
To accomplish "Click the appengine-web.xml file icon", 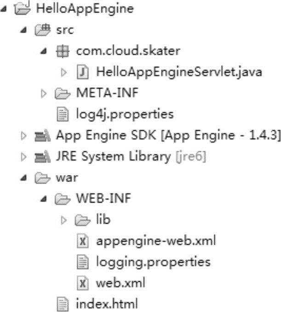I will 82,241.
